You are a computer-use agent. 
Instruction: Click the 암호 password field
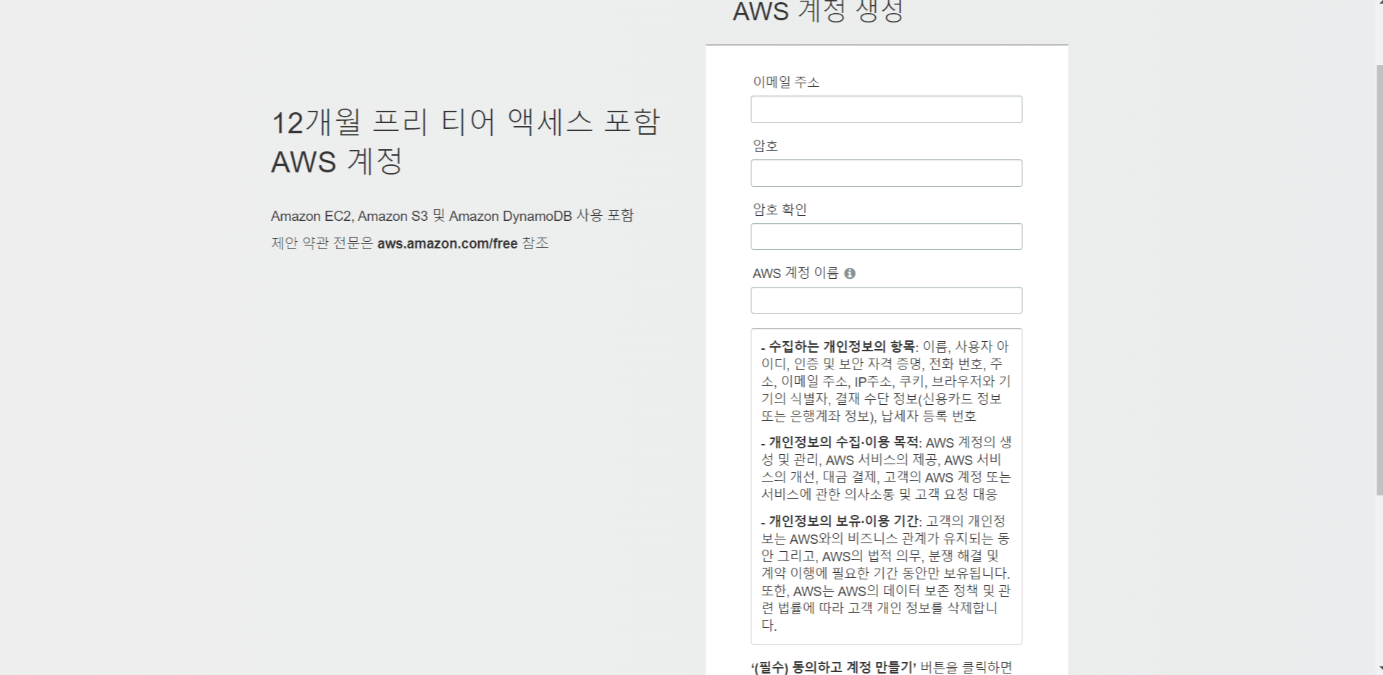886,173
